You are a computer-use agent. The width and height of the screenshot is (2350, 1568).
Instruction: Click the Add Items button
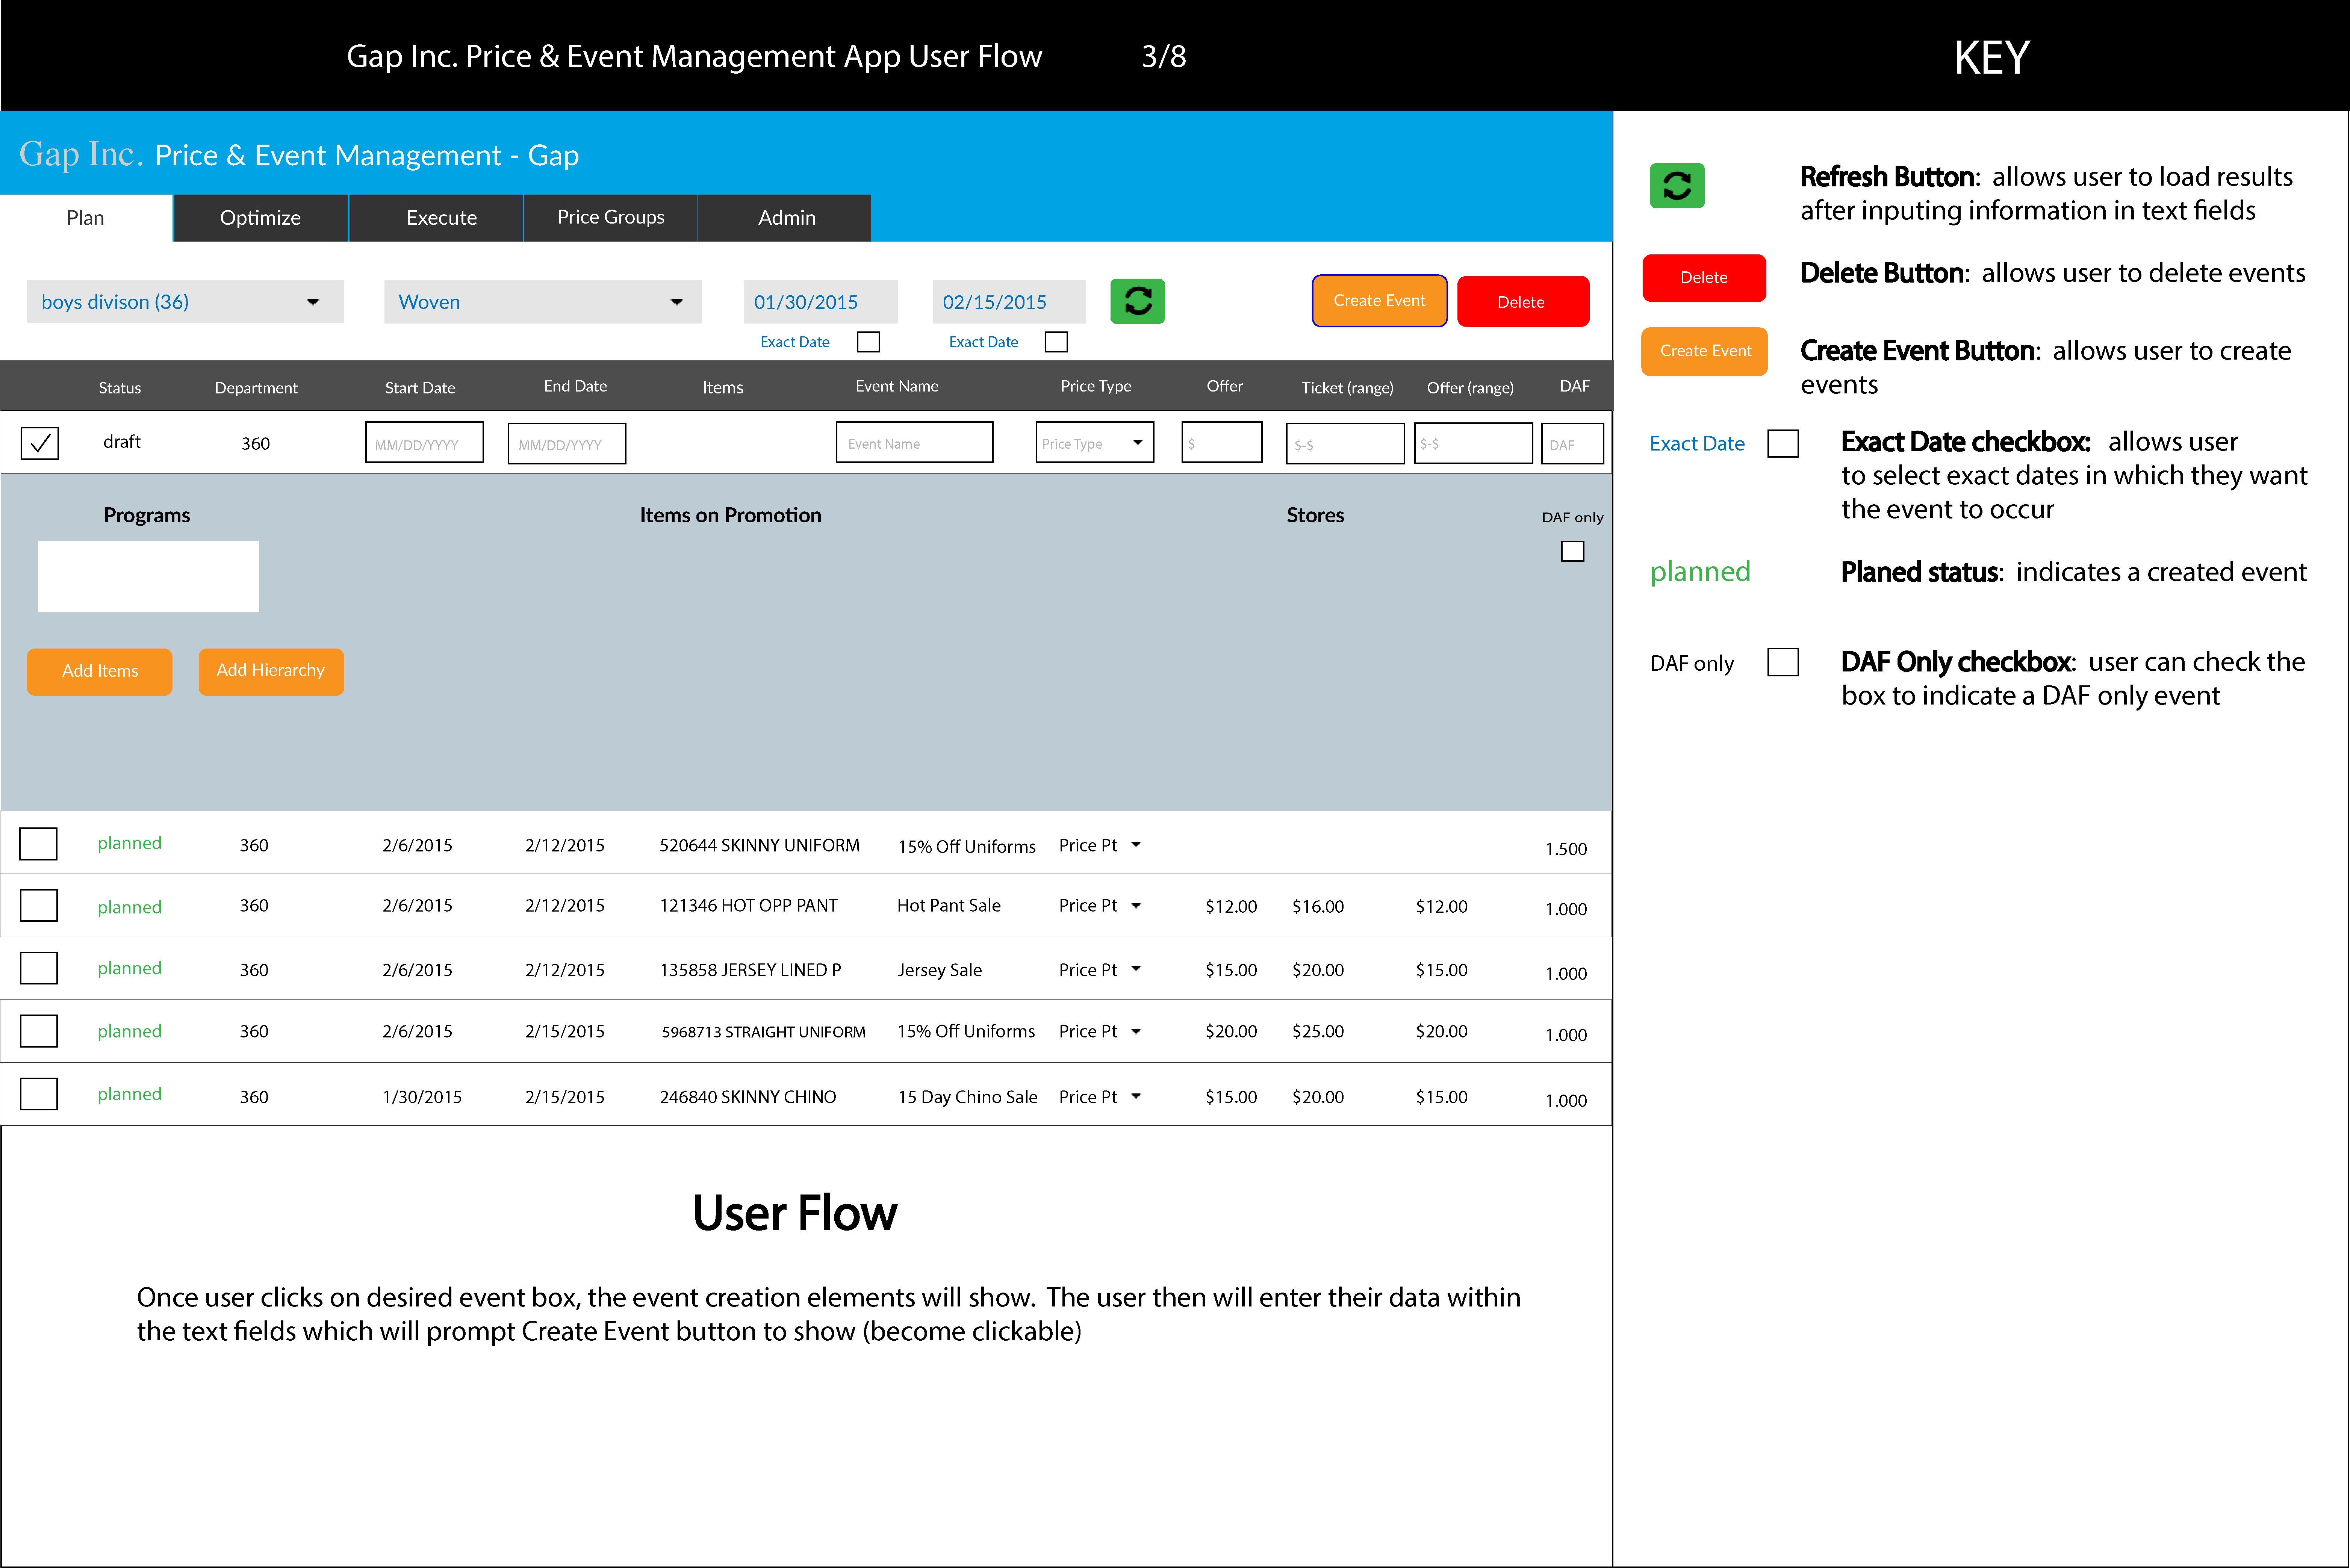(x=99, y=671)
